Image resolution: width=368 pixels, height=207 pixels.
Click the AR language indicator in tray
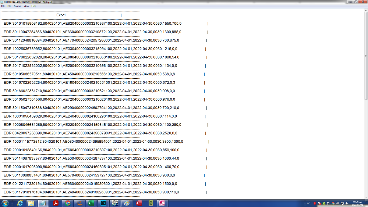pyautogui.click(x=309, y=203)
